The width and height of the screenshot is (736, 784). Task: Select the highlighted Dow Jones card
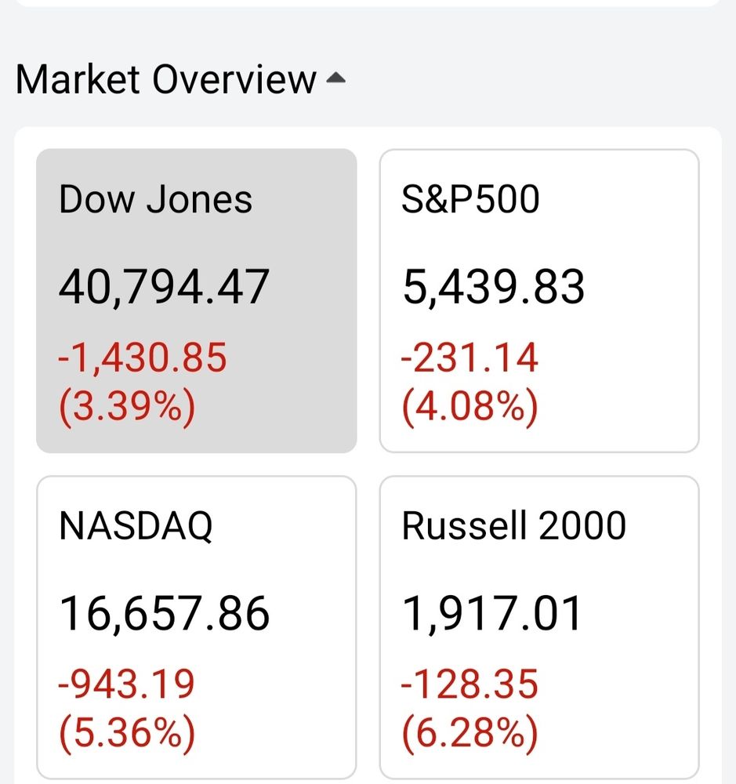(x=196, y=300)
